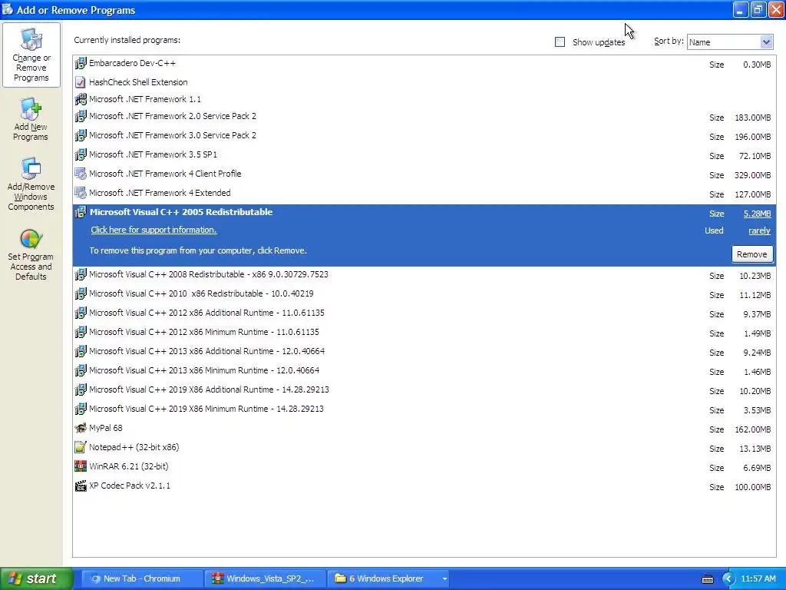Click the .NET Framework 4 Client Profile icon
This screenshot has height=590, width=786.
point(80,174)
